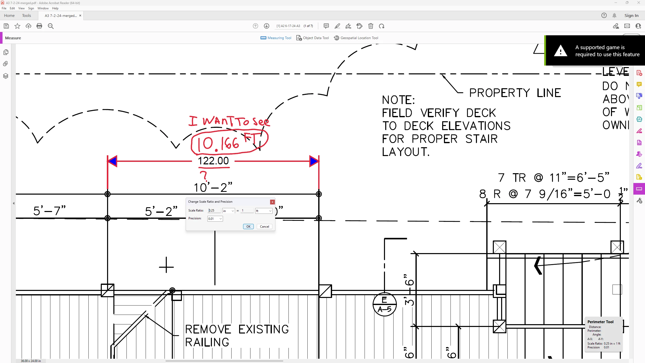Image resolution: width=645 pixels, height=363 pixels.
Task: Select the Object Data Tool
Action: tap(313, 38)
